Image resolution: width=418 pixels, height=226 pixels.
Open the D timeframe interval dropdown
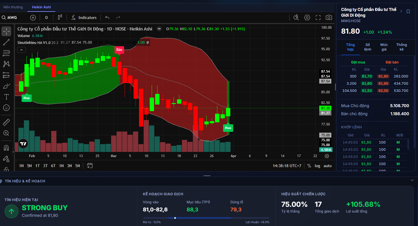pos(47,18)
